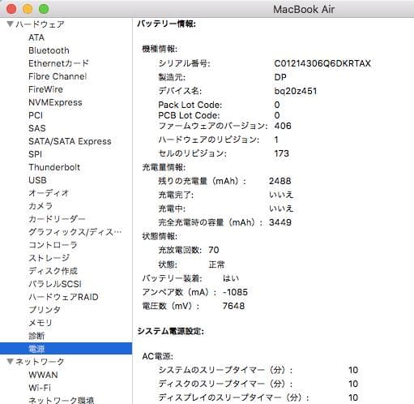Click the ネットワーク category label
This screenshot has height=404, width=414.
40,362
